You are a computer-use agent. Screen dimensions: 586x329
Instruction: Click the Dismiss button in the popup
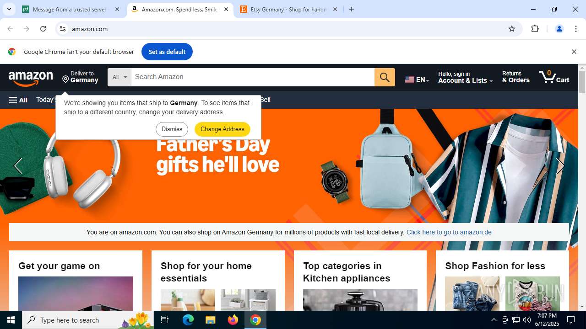point(172,129)
